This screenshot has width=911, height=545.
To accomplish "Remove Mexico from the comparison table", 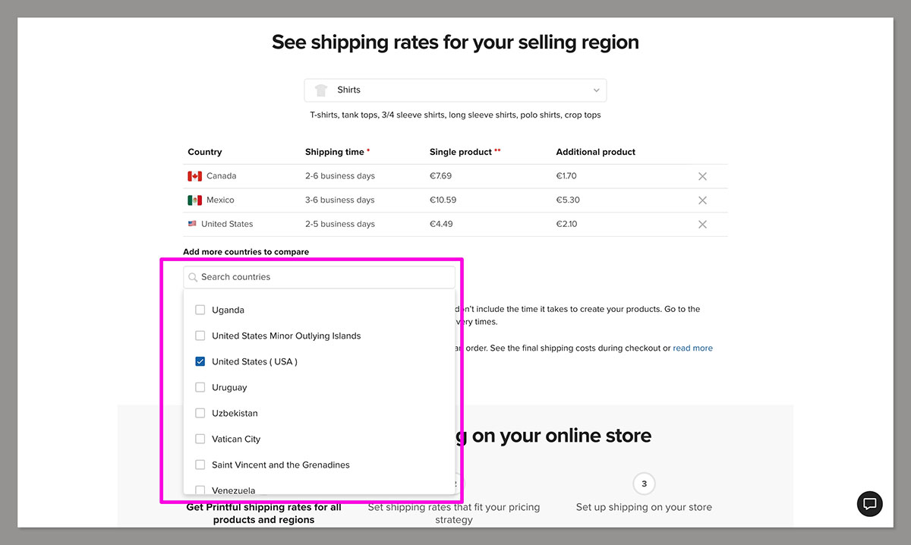I will click(x=702, y=200).
